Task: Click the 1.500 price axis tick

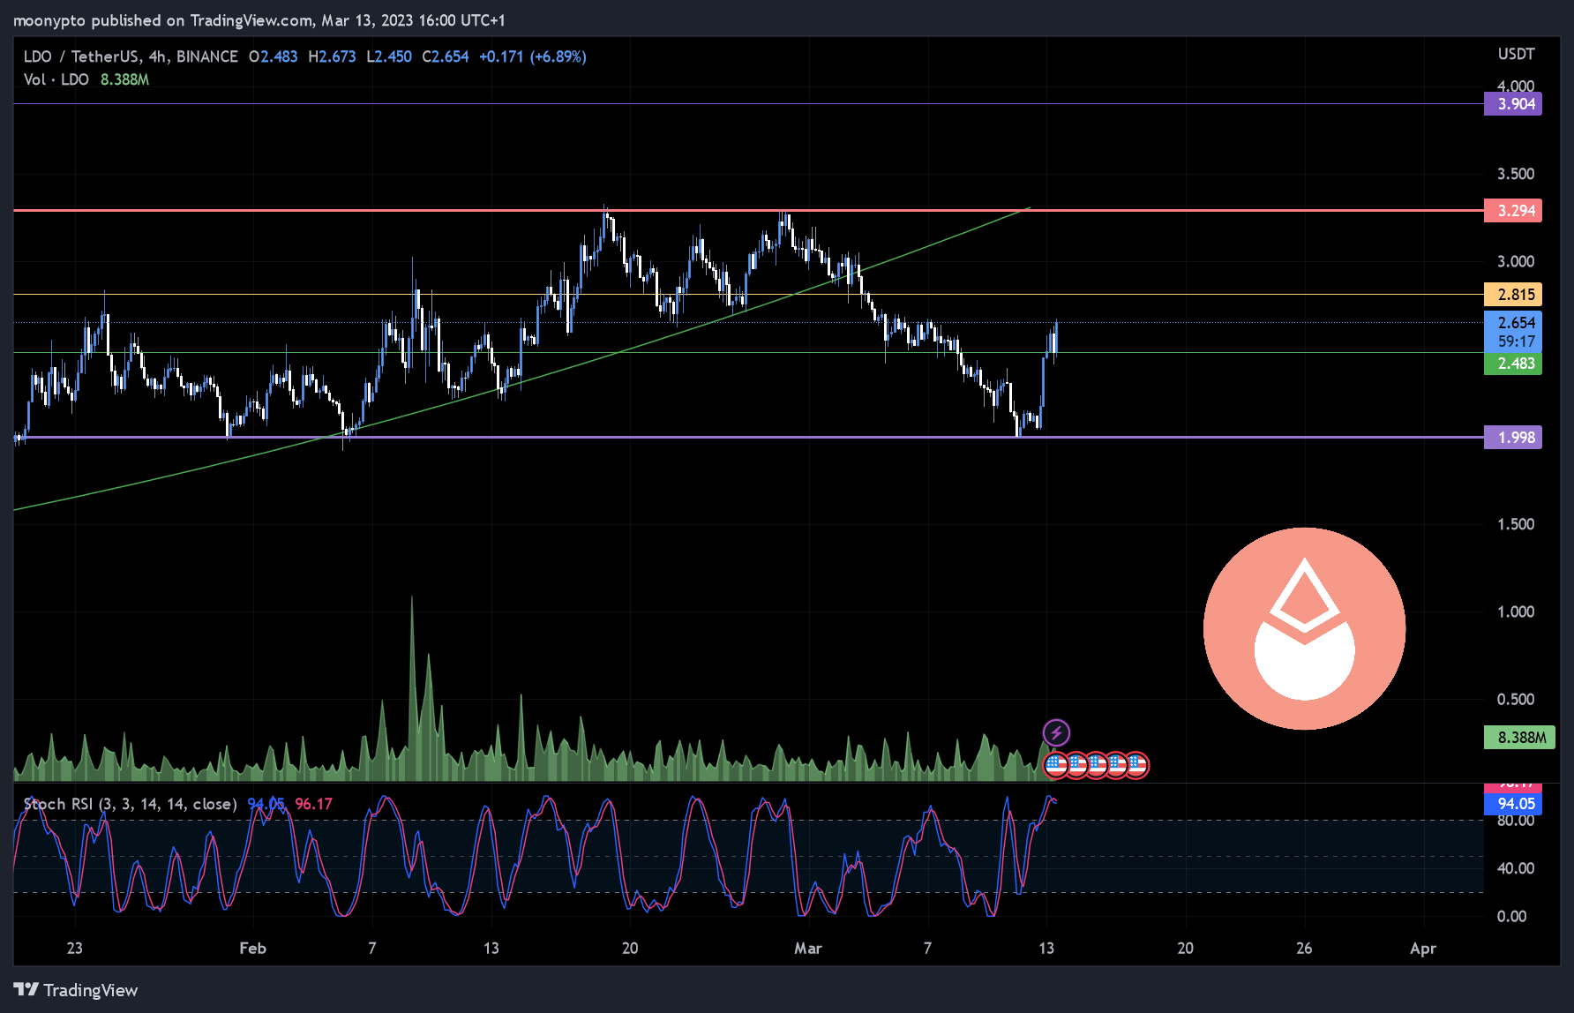Action: coord(1515,524)
